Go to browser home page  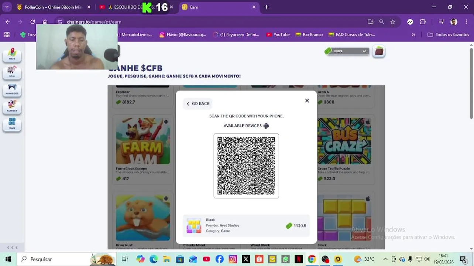[45, 22]
